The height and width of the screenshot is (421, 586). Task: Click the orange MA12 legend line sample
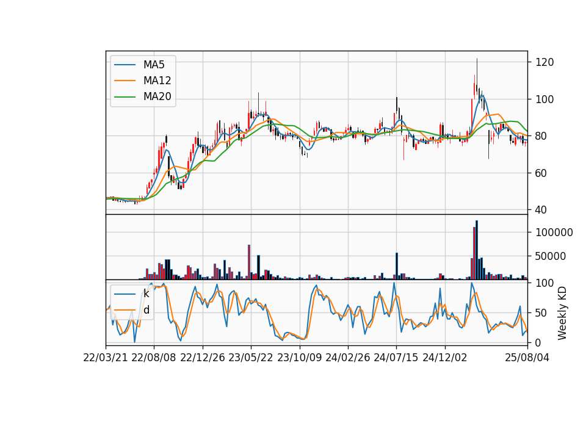pos(125,81)
